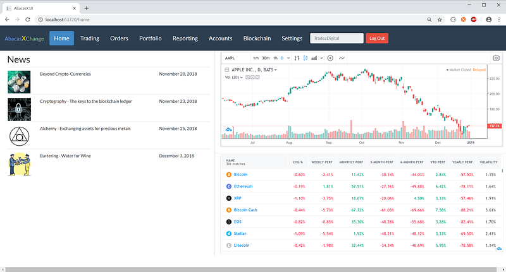The image size is (506, 272).
Task: View site information icon in address bar
Action: [x=40, y=20]
